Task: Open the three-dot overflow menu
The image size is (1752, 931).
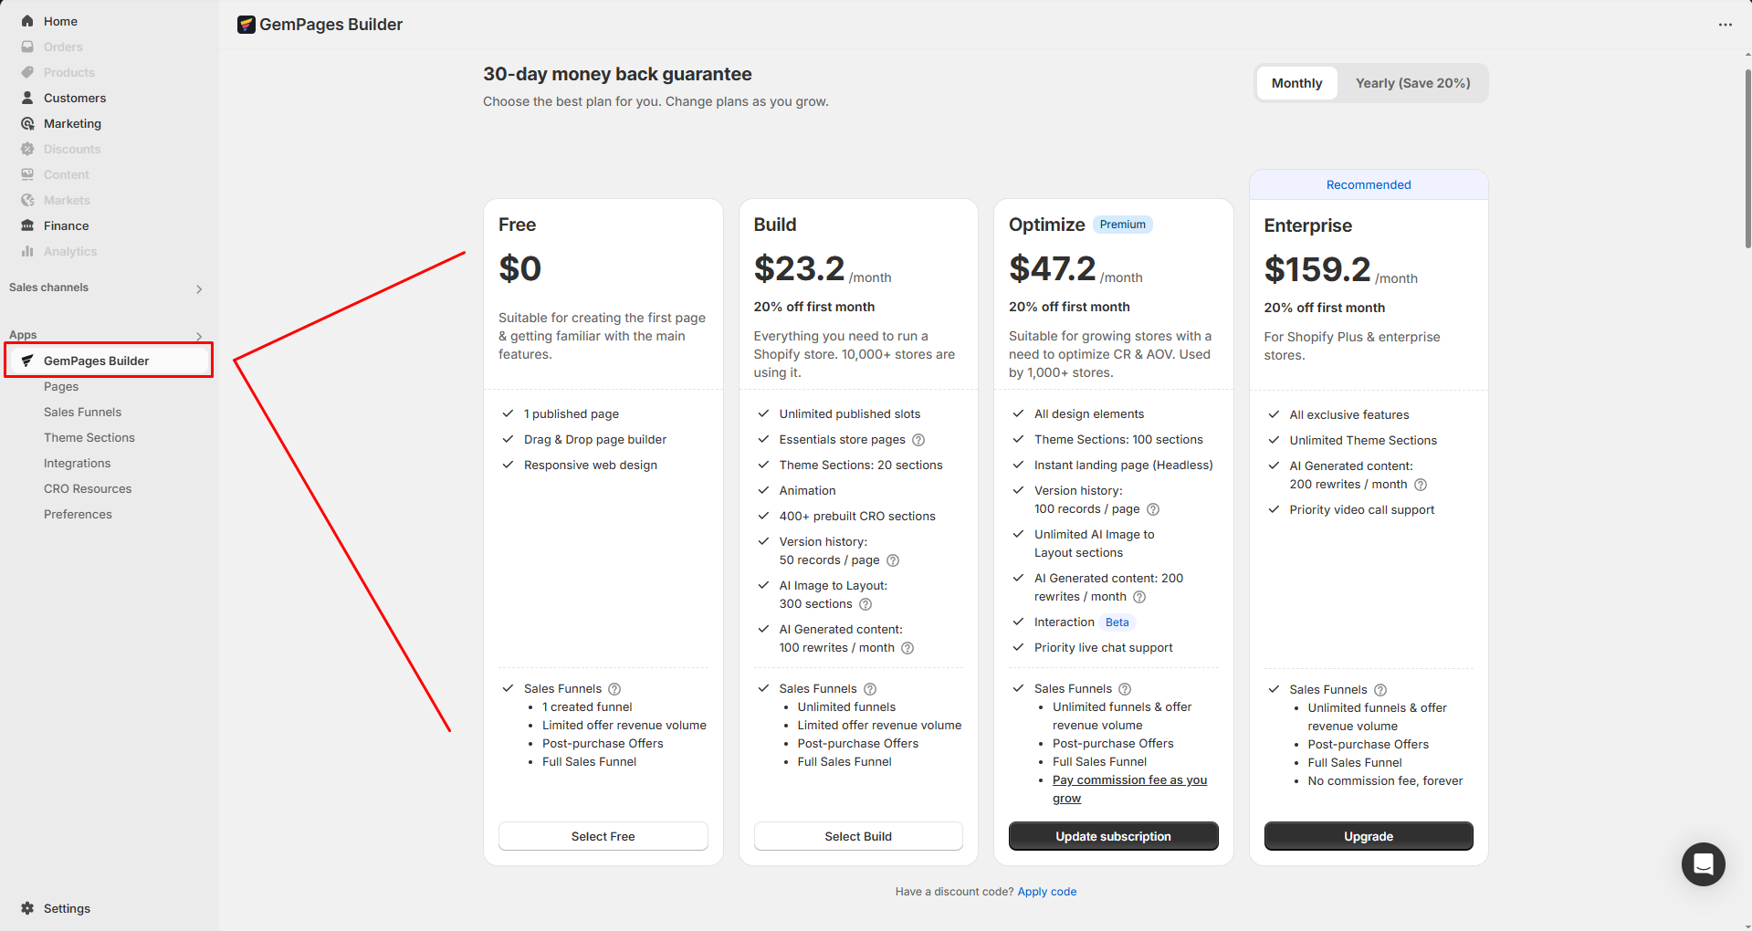Action: click(1726, 24)
